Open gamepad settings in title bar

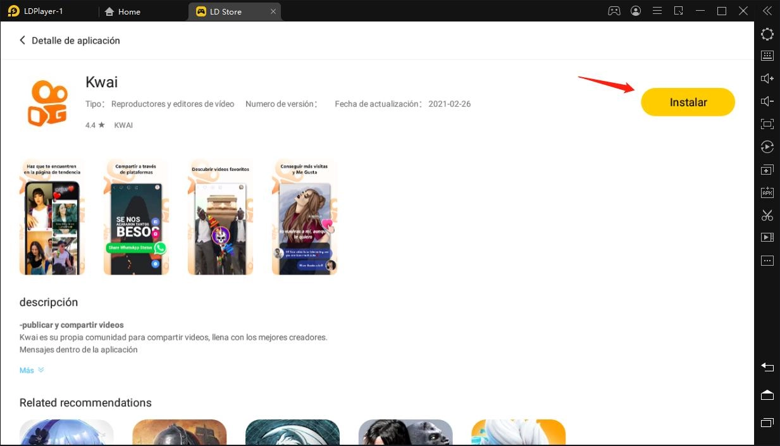(614, 11)
